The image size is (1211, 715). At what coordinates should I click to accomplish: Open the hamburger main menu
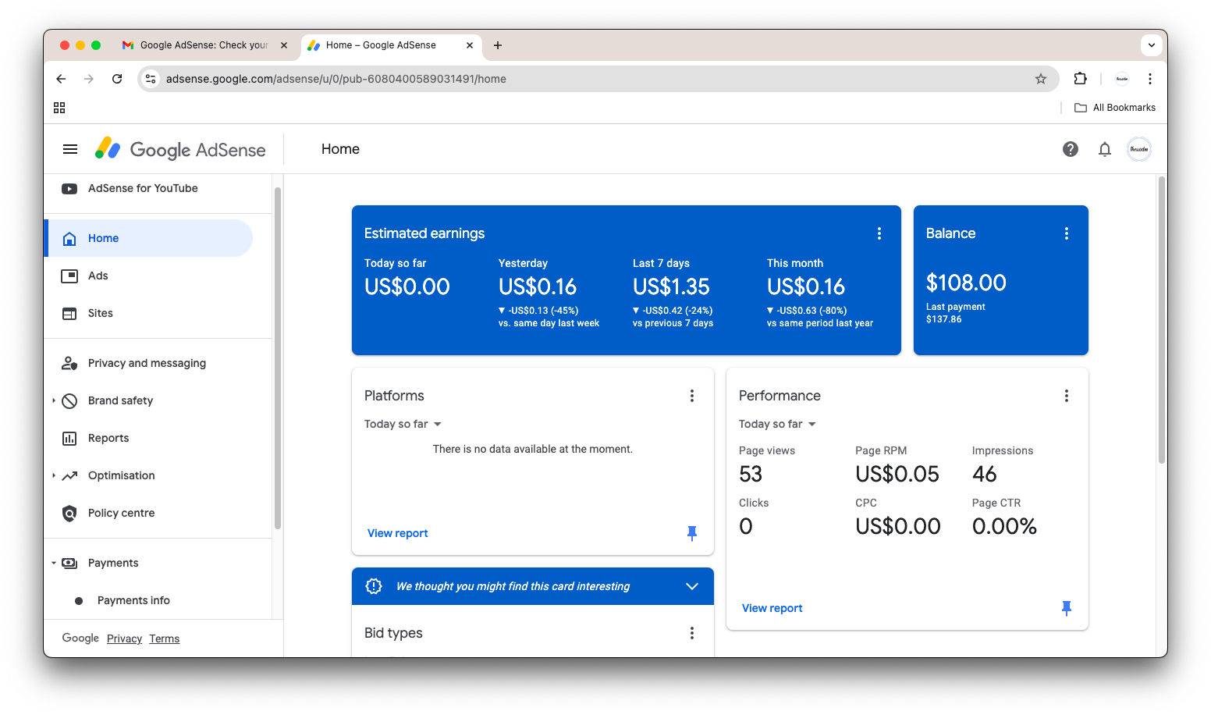pyautogui.click(x=70, y=149)
